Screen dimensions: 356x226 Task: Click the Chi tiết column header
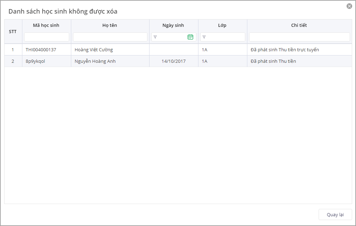pos(299,25)
